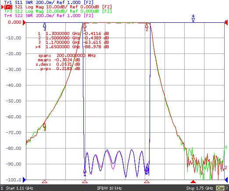This screenshot has width=229, height=191.
Task: Click green trace 3 end label at right edge
Action: click(226, 148)
